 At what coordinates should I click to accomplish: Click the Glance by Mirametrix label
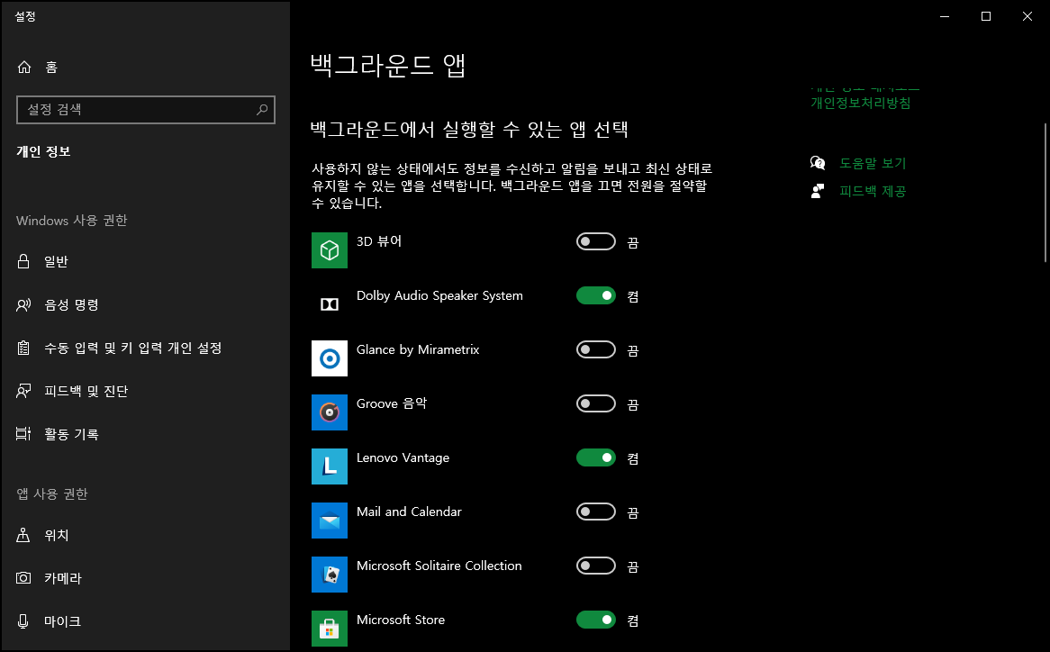tap(418, 349)
